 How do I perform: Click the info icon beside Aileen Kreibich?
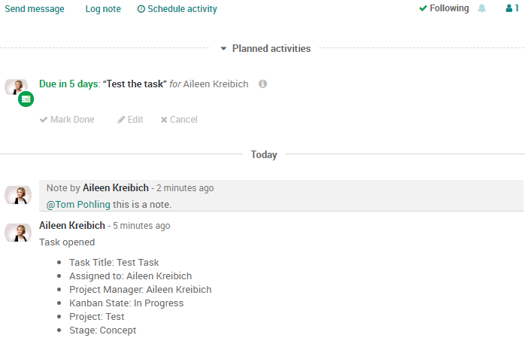point(262,84)
